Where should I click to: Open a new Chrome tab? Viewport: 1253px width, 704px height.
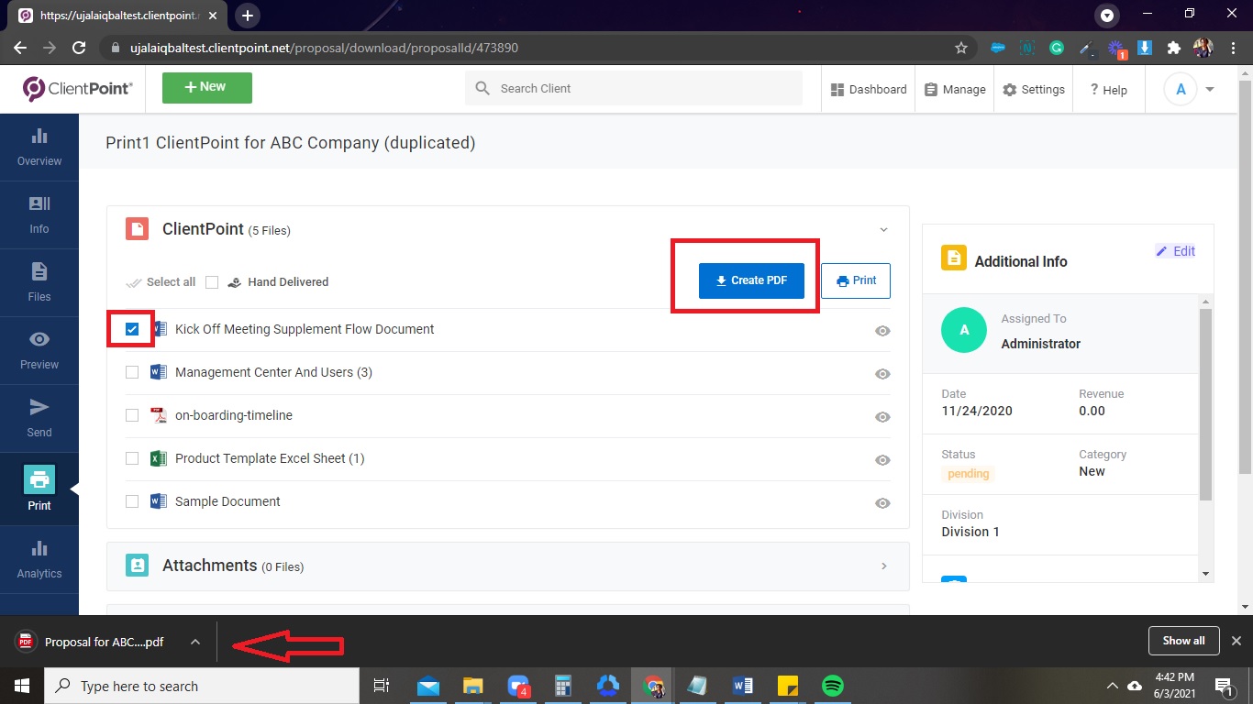coord(248,16)
